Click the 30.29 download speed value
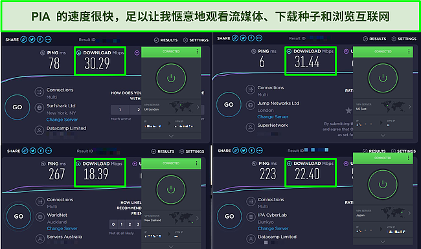This screenshot has width=421, height=249. coord(97,63)
